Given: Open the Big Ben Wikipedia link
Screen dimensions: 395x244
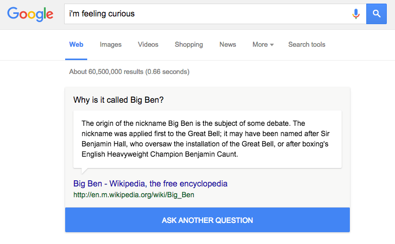Looking at the screenshot, I should [x=150, y=183].
